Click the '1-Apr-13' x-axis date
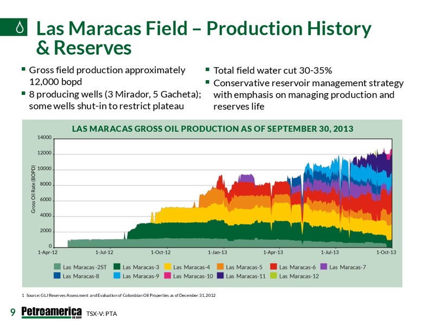Screen dimensions: 434x325 point(273,252)
